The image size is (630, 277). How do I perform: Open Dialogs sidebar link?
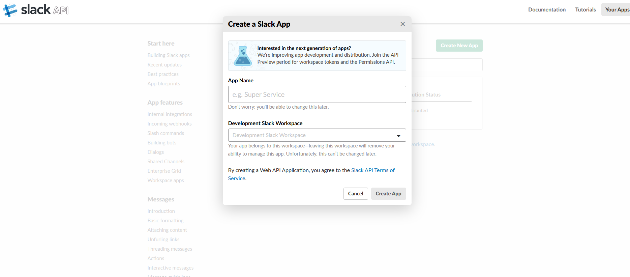click(x=155, y=152)
